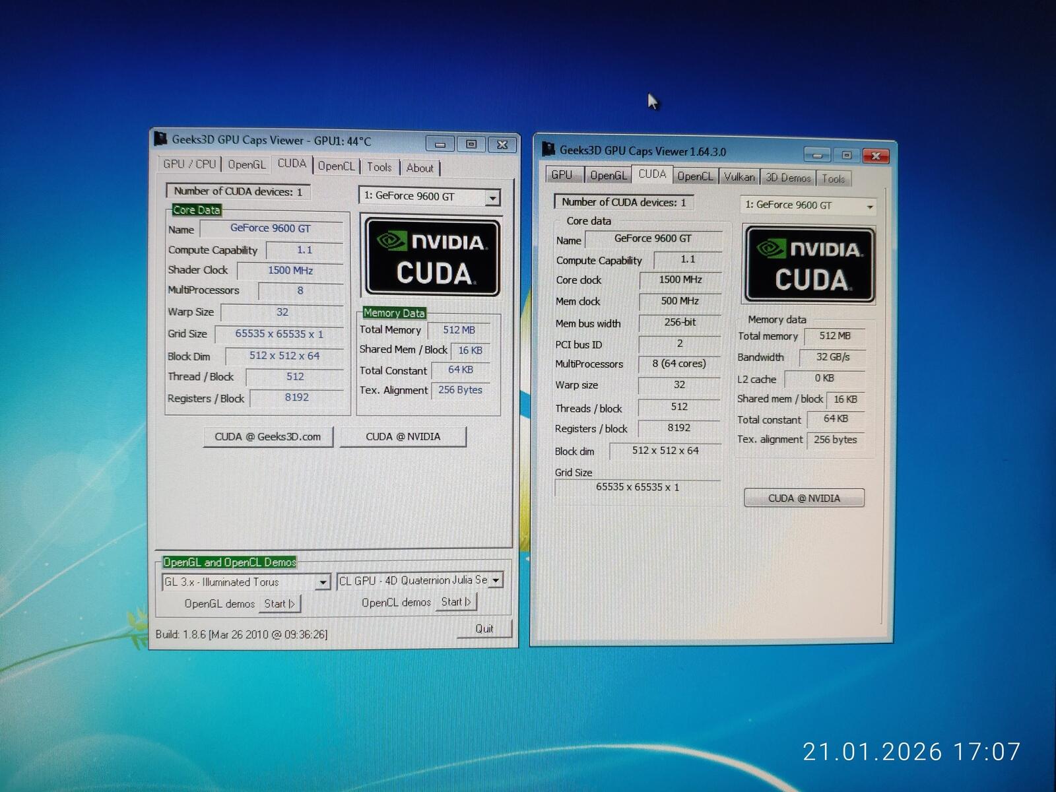Click Compute Capability field in GPU1 44°C window
Screen dimensions: 1056x792
pos(305,250)
